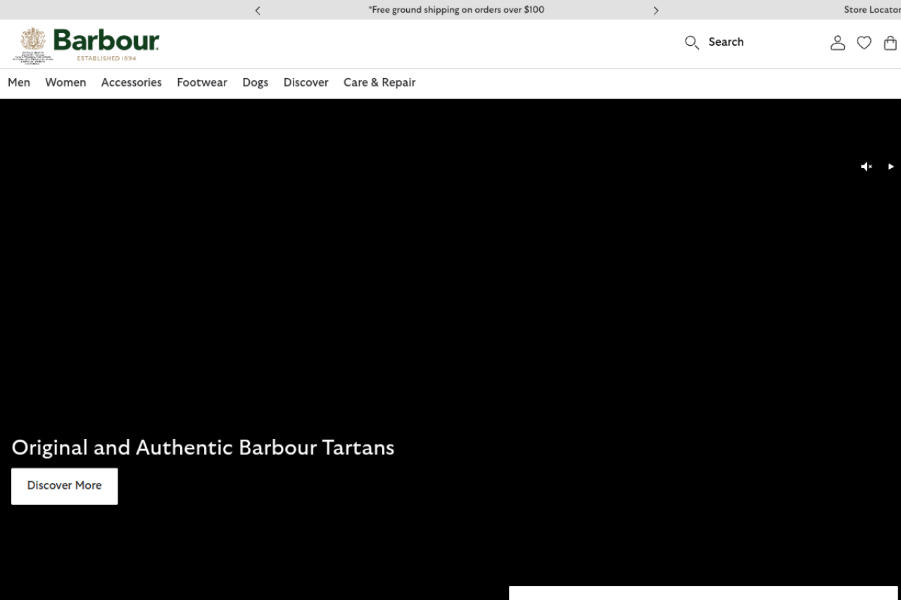Viewport: 901px width, 600px height.
Task: Expand the Accessories navigation menu
Action: tap(131, 82)
